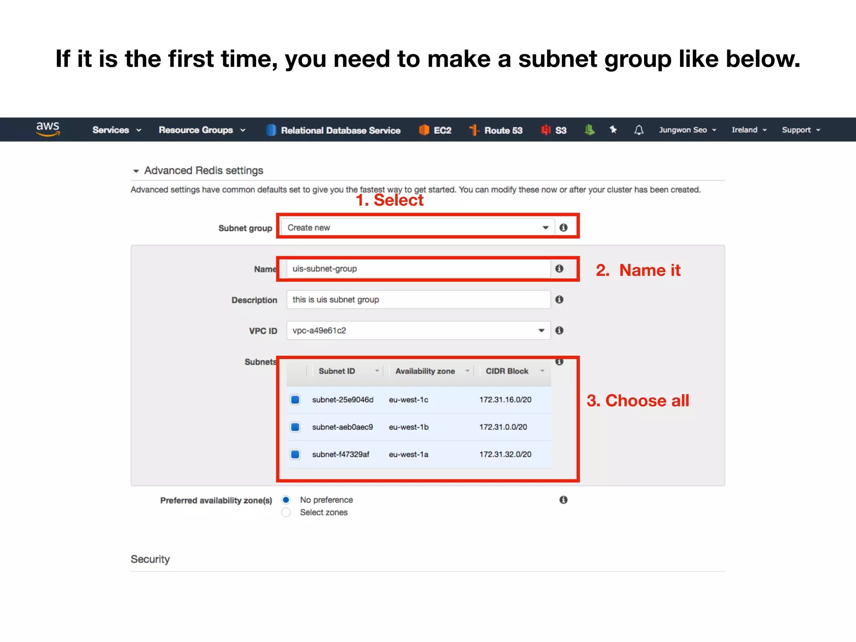Click the Preferred availability zone info icon
The height and width of the screenshot is (642, 856).
[563, 499]
